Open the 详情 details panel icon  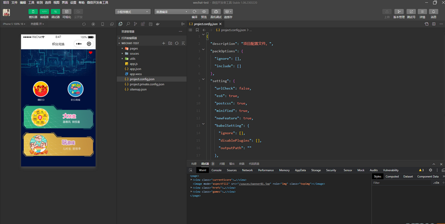tap(422, 12)
